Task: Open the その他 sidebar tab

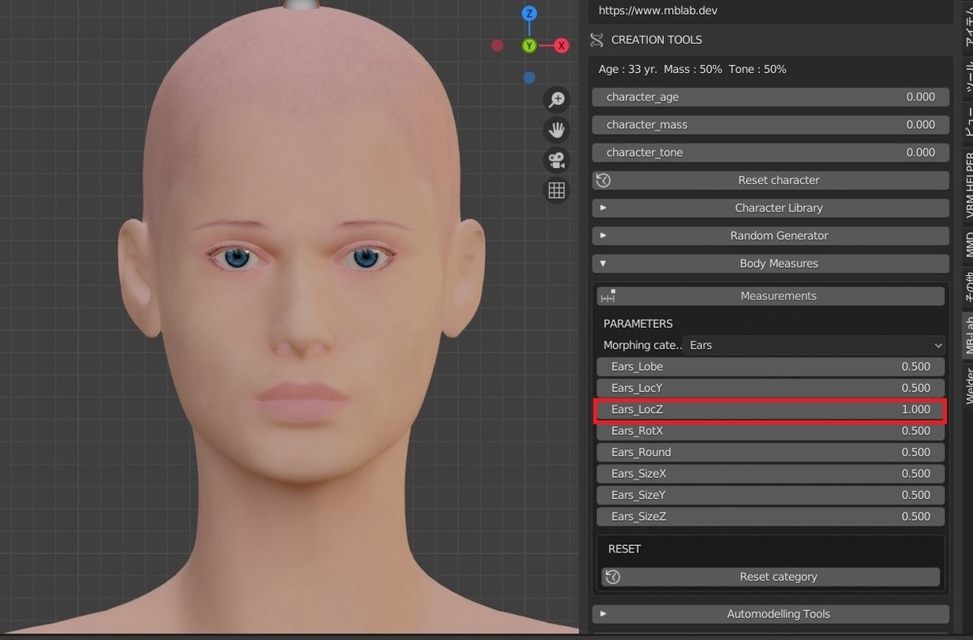Action: click(x=968, y=286)
